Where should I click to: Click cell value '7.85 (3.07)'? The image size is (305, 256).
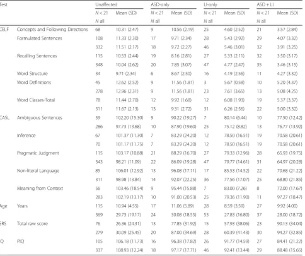point(181,65)
